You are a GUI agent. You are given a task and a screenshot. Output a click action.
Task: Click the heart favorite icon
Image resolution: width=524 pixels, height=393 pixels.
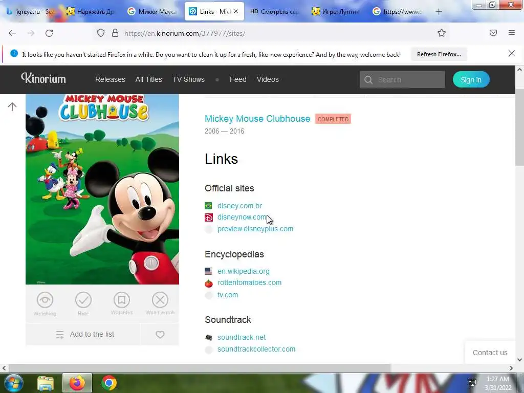click(x=160, y=334)
